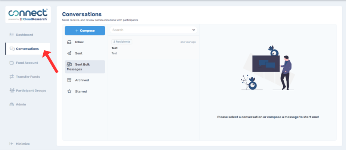Click the Starred star icon
This screenshot has height=150, width=346.
pyautogui.click(x=69, y=91)
